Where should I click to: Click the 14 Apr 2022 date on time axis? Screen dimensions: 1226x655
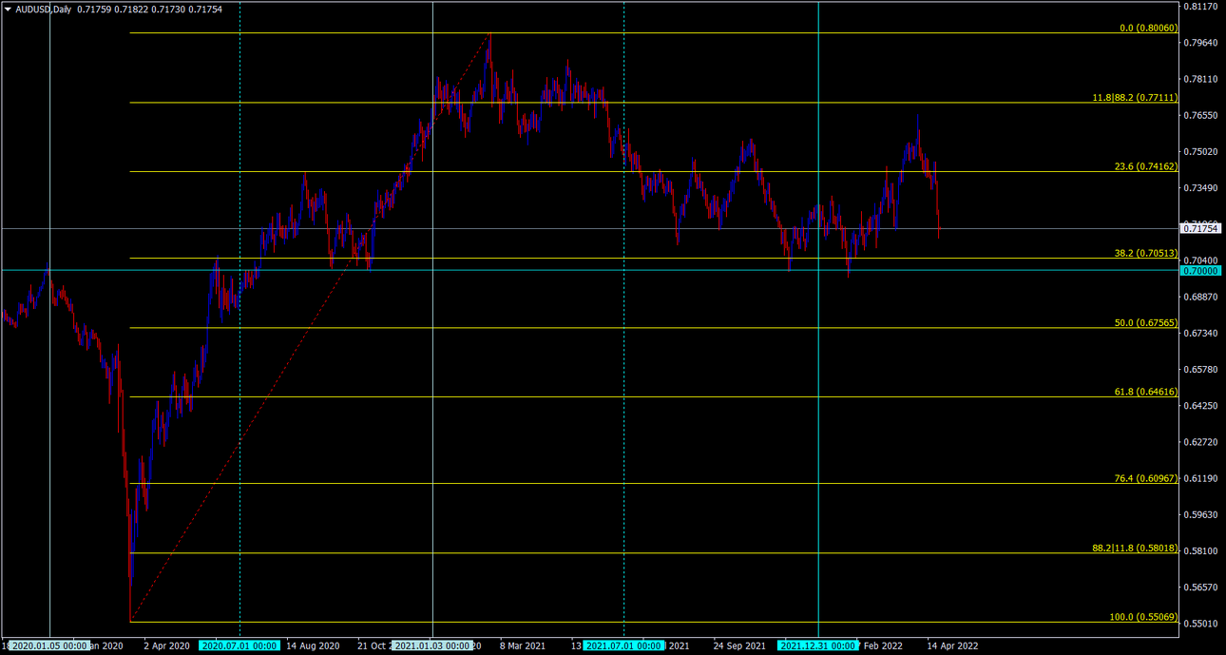point(952,646)
